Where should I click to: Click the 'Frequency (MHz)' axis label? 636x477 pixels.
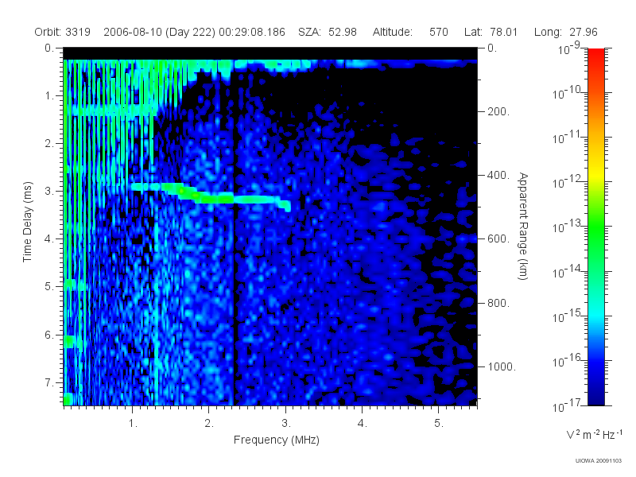point(277,440)
